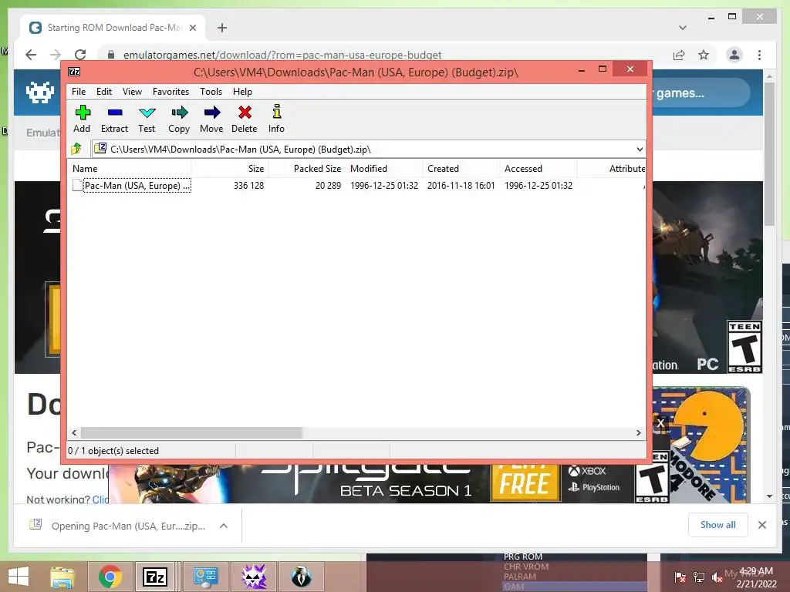Sort by the Packed Size column header
Image resolution: width=790 pixels, height=592 pixels.
(x=307, y=169)
